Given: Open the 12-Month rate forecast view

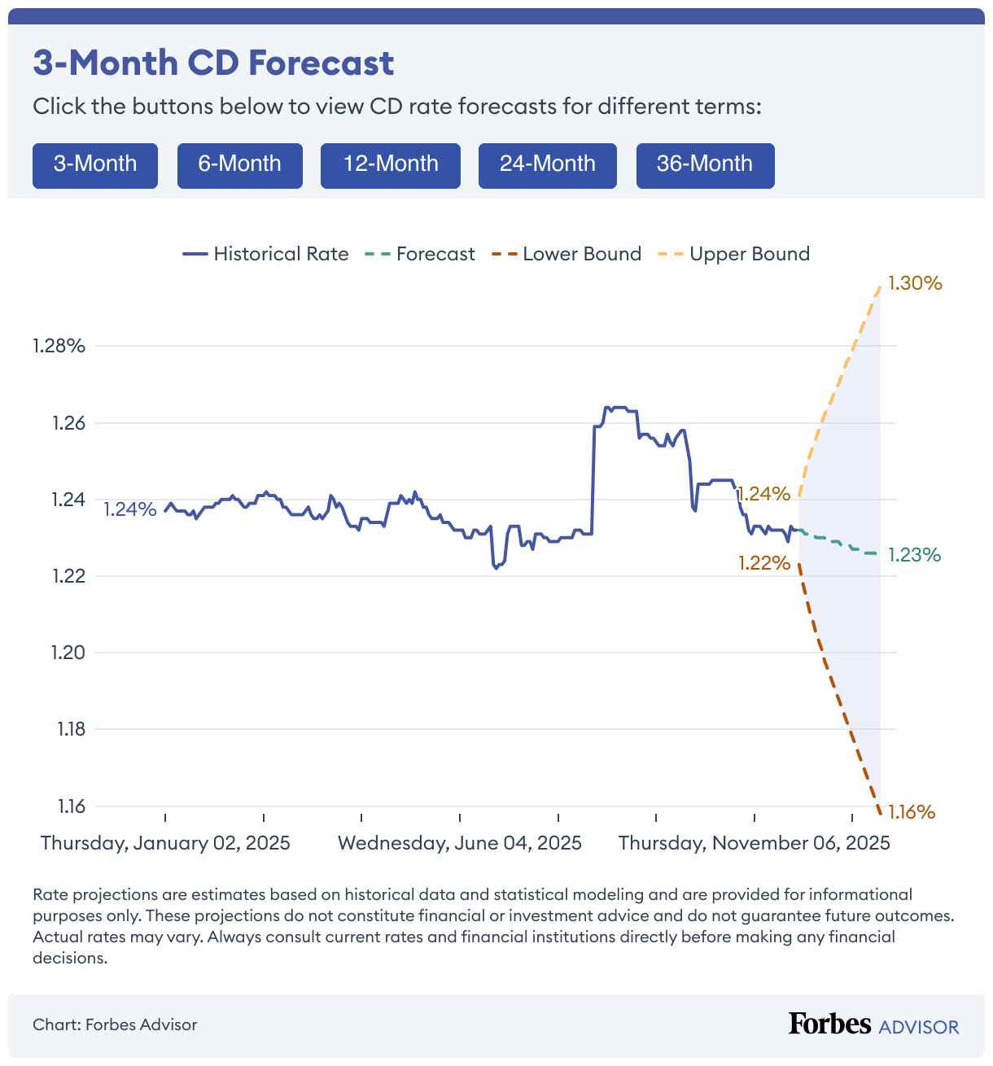Looking at the screenshot, I should (390, 164).
